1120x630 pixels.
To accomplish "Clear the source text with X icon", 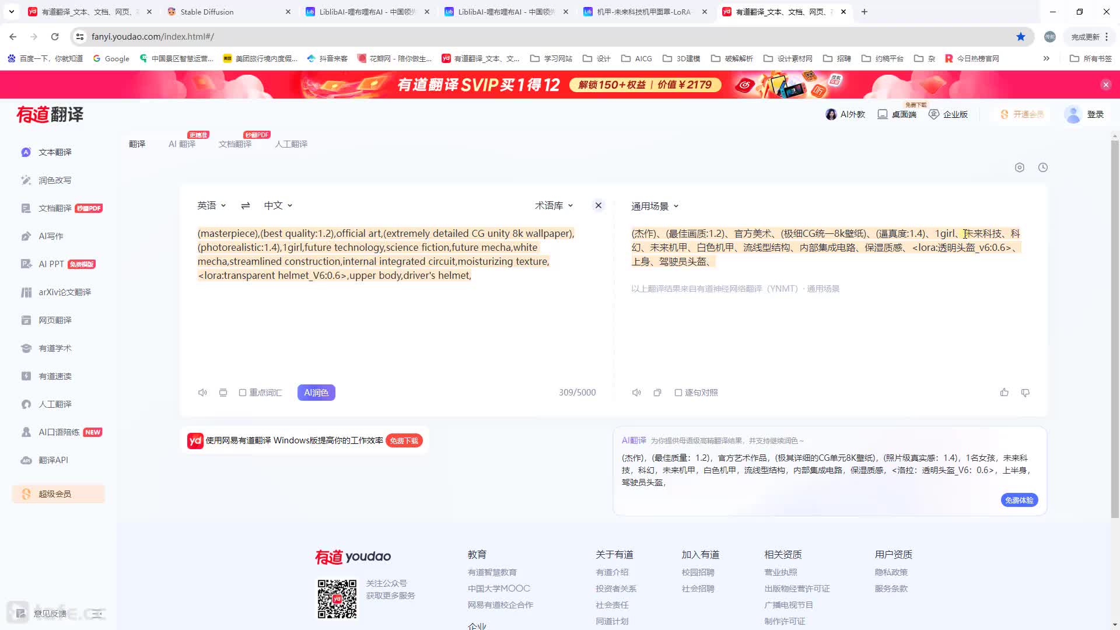I will pos(598,205).
